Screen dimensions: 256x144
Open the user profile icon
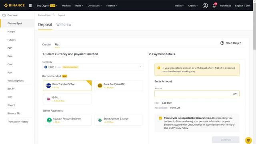pos(205,6)
